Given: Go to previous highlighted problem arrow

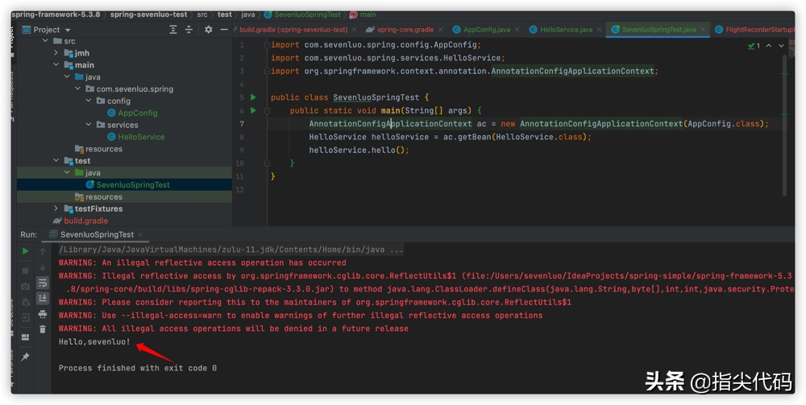Looking at the screenshot, I should pyautogui.click(x=769, y=46).
